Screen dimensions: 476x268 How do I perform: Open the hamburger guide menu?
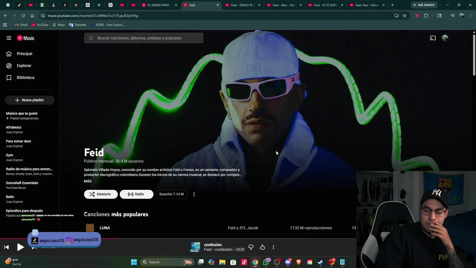pyautogui.click(x=9, y=38)
